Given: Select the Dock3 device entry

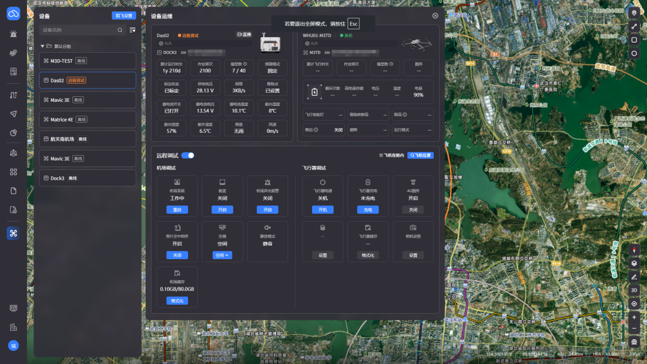Looking at the screenshot, I should click(87, 178).
